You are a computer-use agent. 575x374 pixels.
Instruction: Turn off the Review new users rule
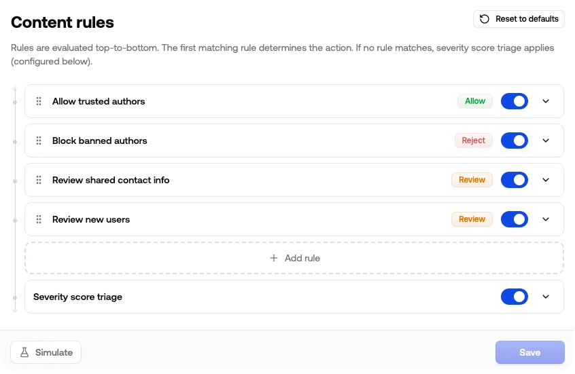coord(514,219)
